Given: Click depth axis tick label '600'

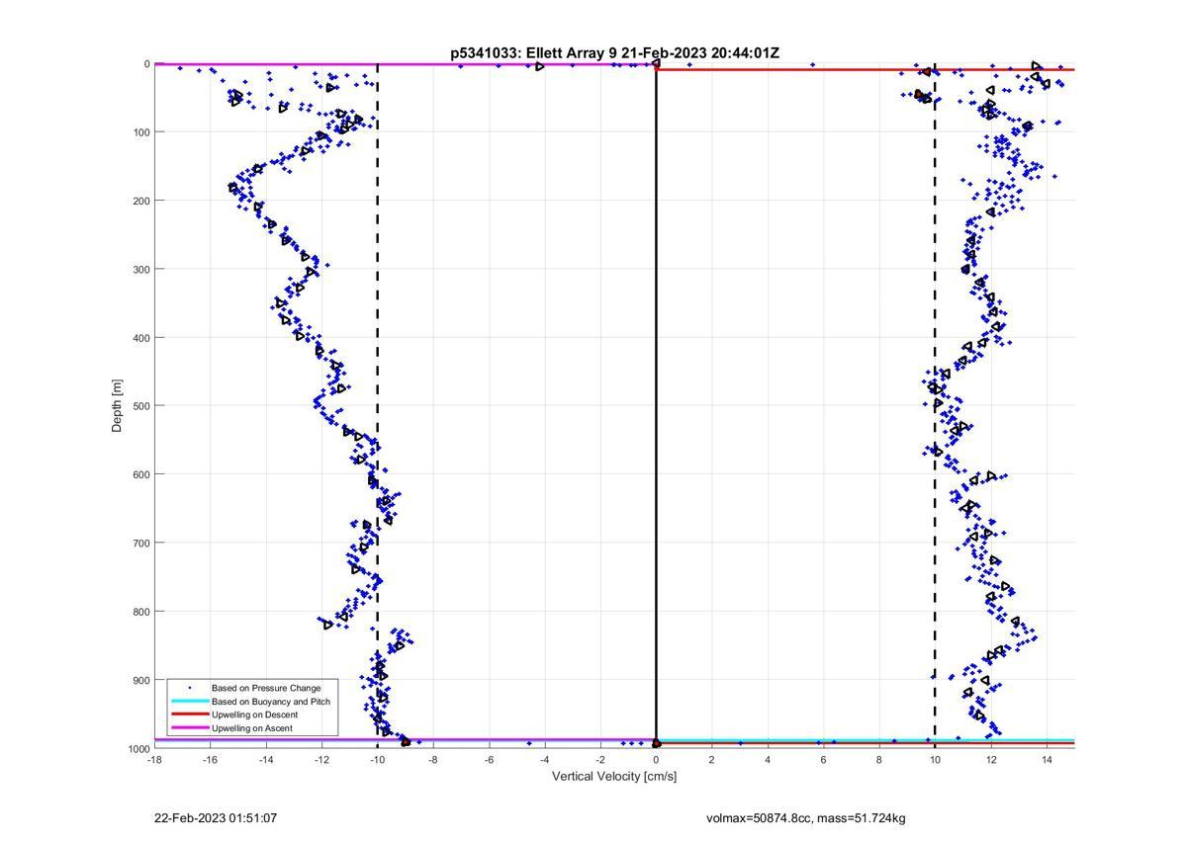Looking at the screenshot, I should (140, 474).
